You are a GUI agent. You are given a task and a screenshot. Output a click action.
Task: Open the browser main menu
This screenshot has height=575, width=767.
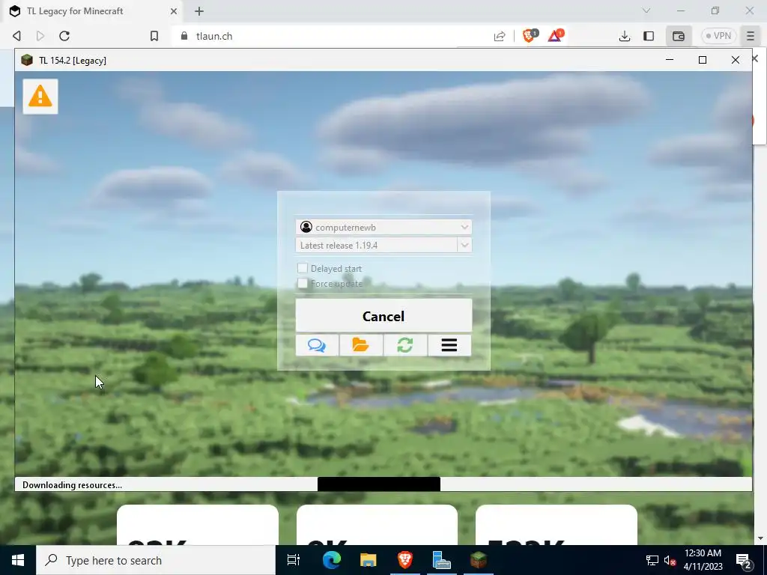coord(751,36)
